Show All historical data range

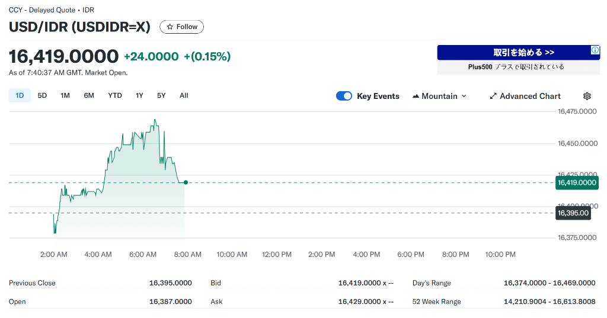point(184,95)
